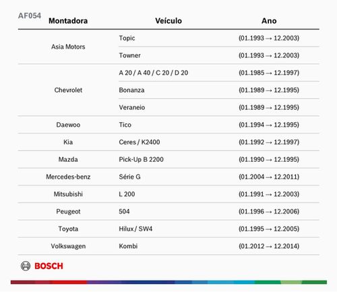Click the Bosch circular logo icon
Screen dimensions: 337x292
coord(26,266)
